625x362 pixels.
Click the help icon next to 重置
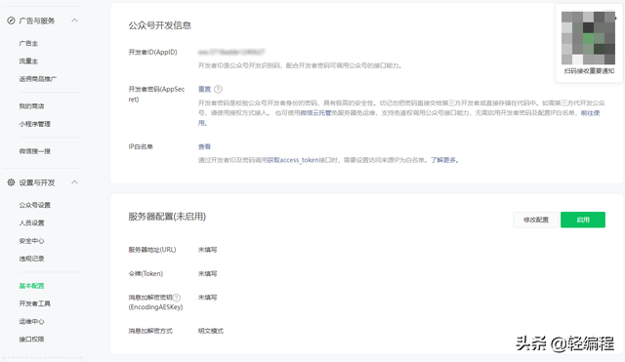point(218,89)
